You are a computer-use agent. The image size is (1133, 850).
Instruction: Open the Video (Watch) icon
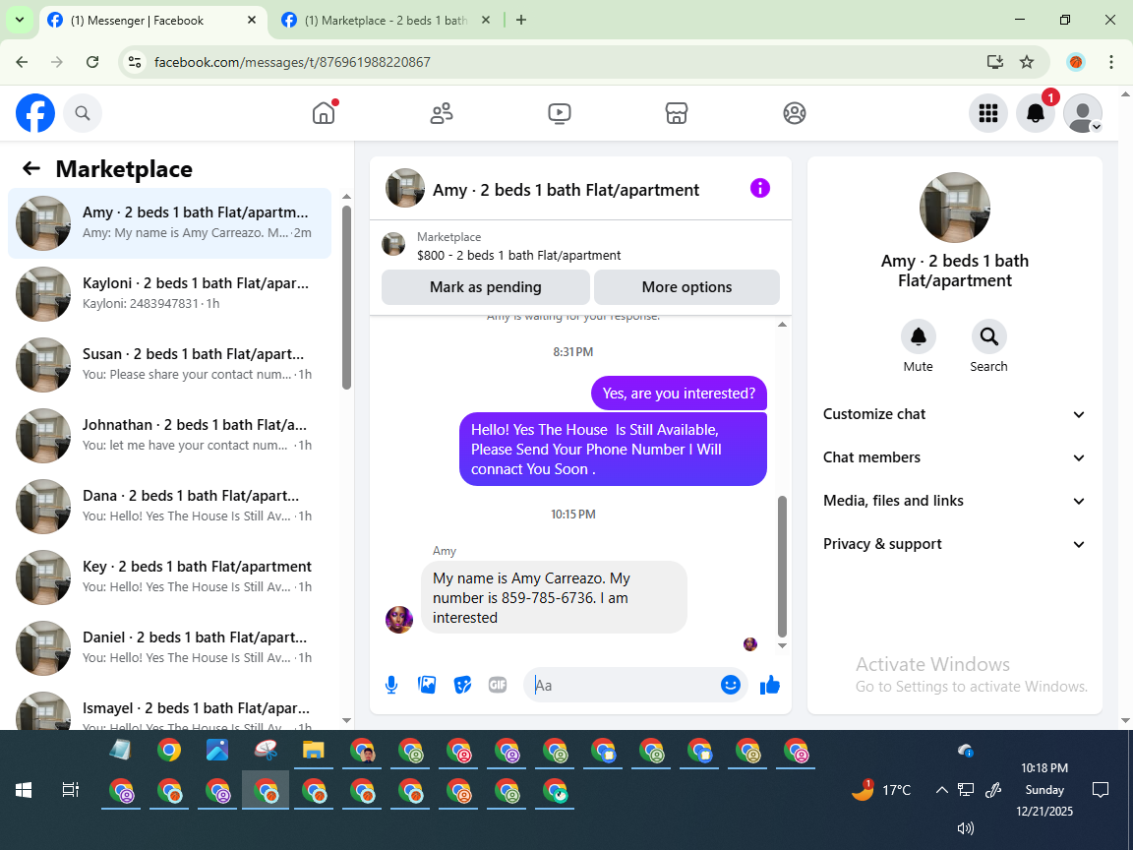(x=560, y=113)
